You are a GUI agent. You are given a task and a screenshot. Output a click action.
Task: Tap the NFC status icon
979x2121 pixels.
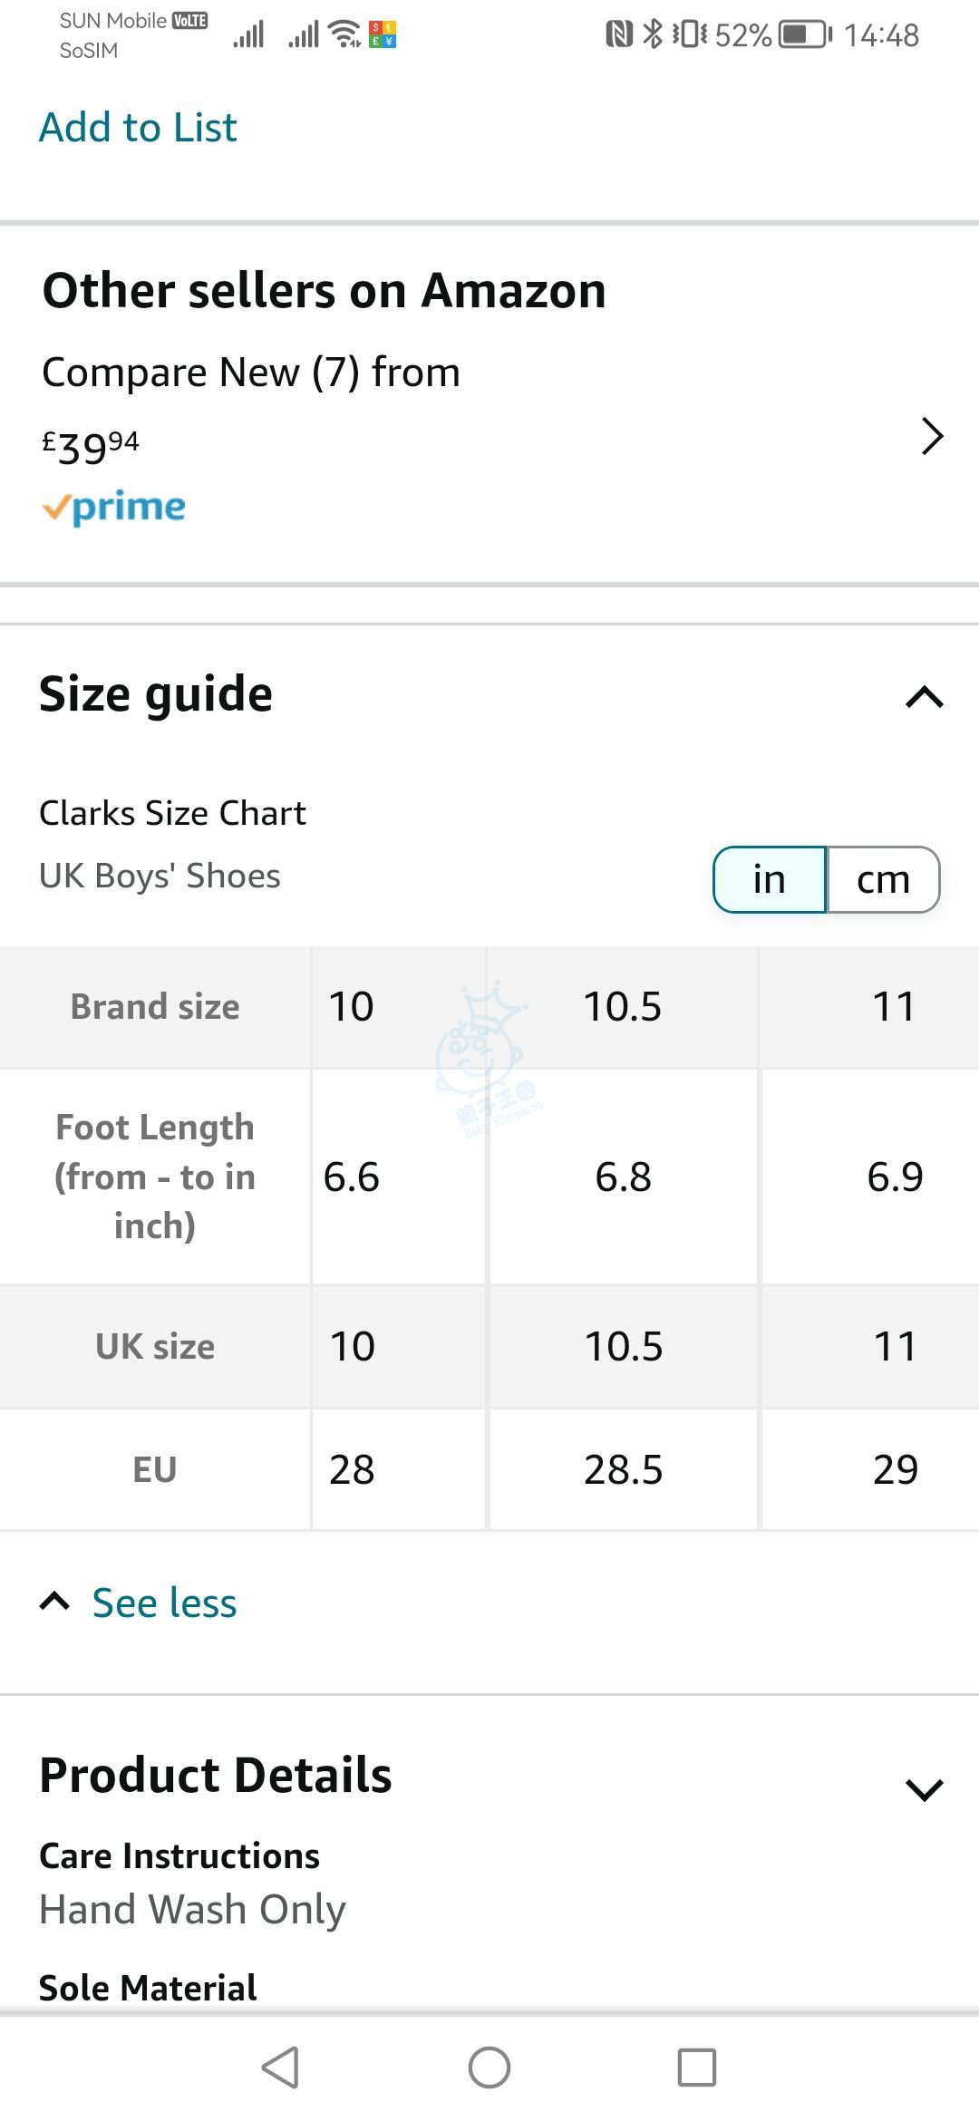pos(619,34)
